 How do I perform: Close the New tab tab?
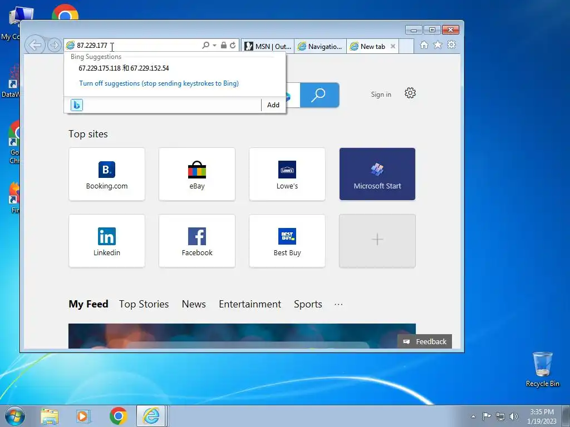[x=393, y=47]
